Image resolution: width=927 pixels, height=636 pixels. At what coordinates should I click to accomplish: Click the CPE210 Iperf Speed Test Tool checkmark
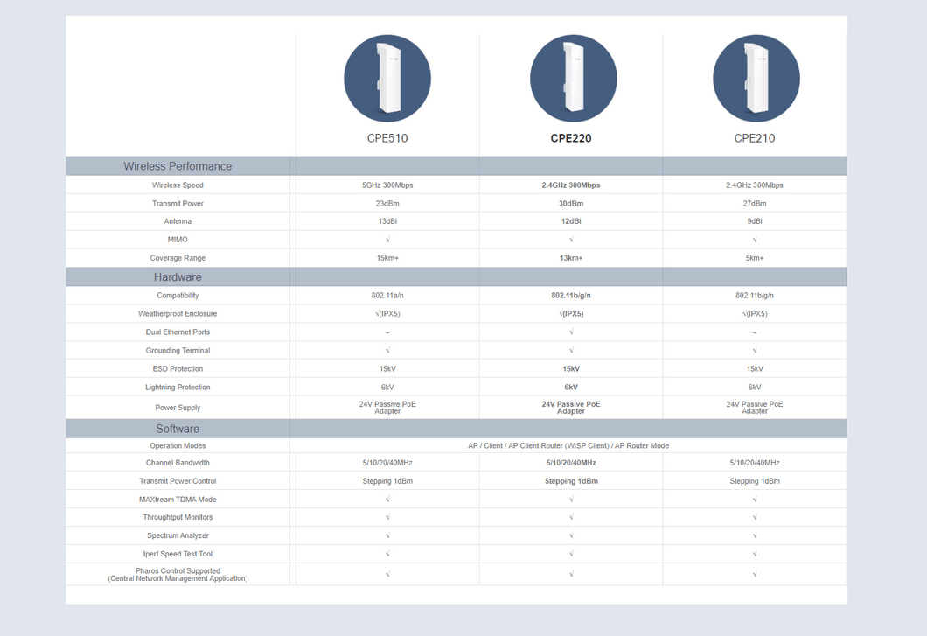pyautogui.click(x=755, y=554)
